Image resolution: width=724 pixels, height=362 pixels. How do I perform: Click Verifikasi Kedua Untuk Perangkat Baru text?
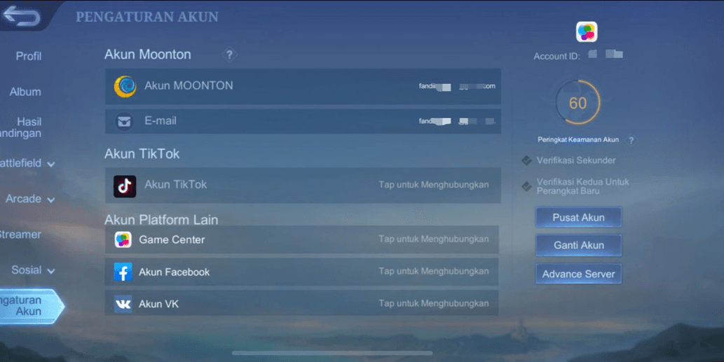(x=582, y=186)
